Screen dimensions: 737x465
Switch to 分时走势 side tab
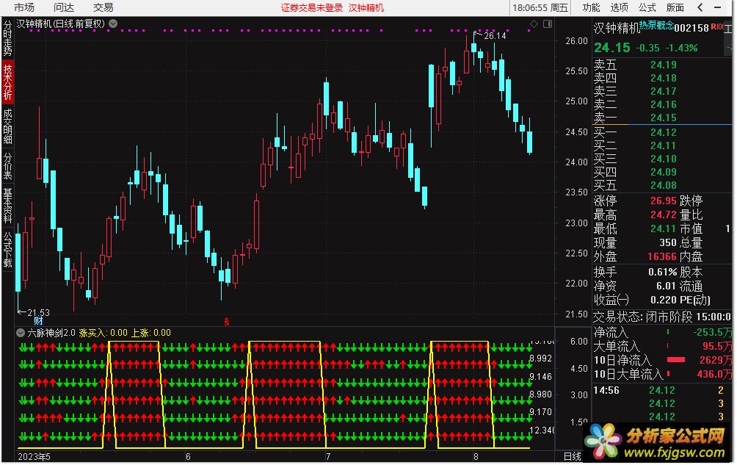[x=7, y=38]
